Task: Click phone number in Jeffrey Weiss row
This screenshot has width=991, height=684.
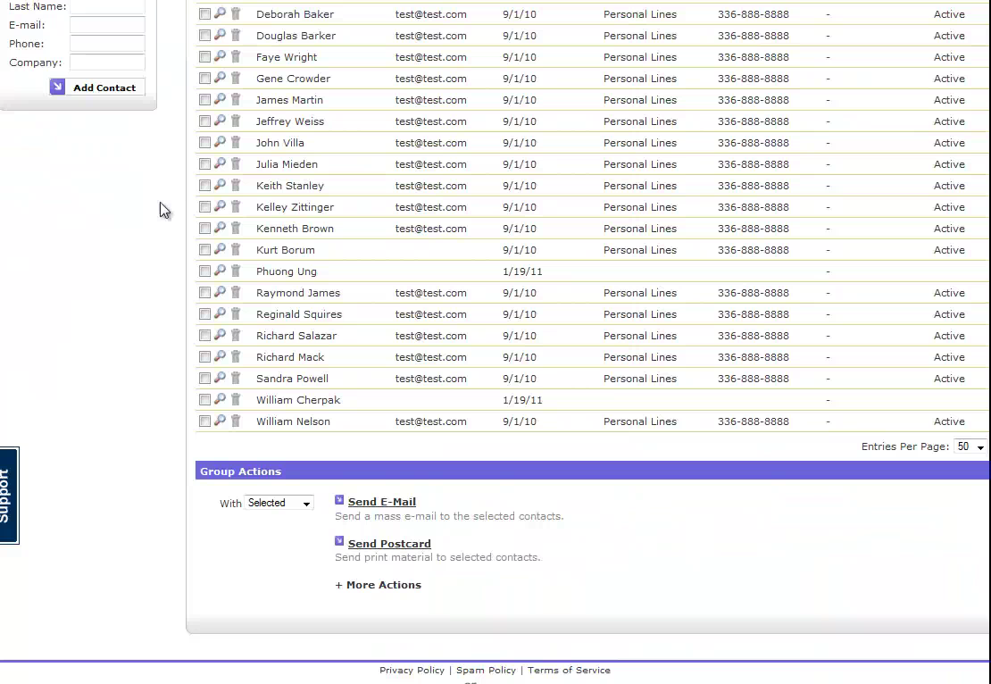Action: tap(754, 121)
